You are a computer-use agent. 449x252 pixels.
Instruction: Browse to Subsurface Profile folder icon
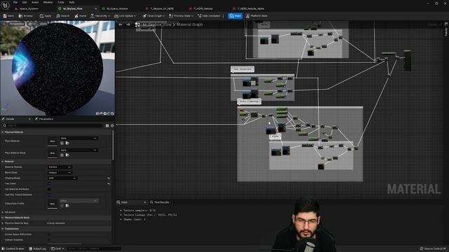(x=67, y=206)
